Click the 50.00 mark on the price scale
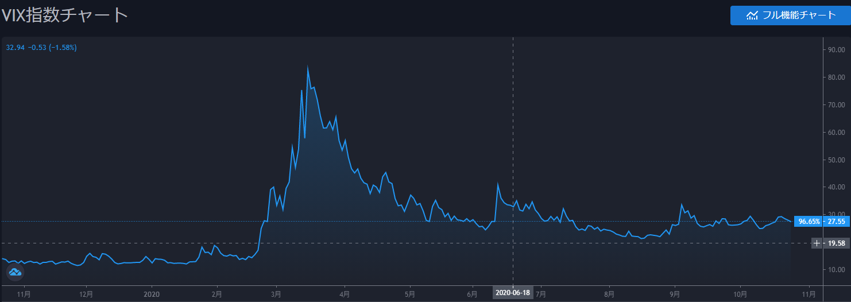The height and width of the screenshot is (302, 851). point(835,160)
